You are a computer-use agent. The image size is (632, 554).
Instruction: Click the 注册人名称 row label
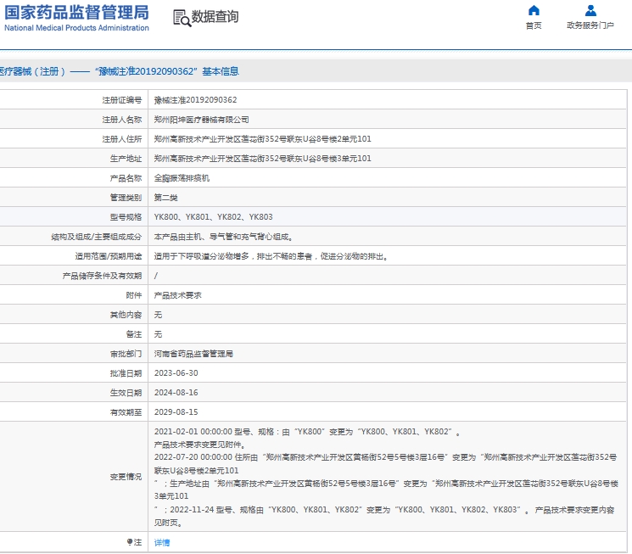pos(121,120)
